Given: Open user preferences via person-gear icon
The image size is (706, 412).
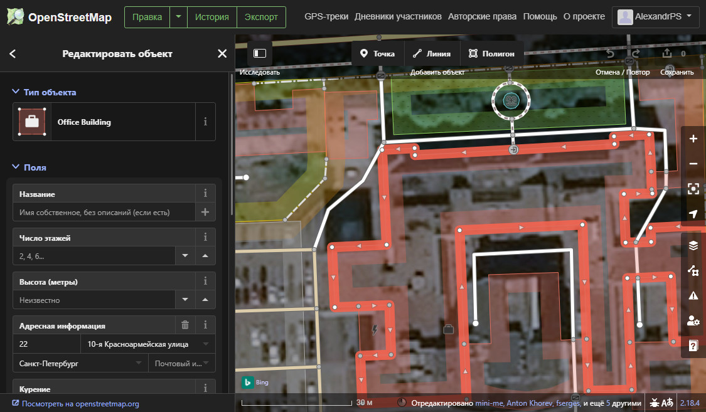Looking at the screenshot, I should click(693, 320).
